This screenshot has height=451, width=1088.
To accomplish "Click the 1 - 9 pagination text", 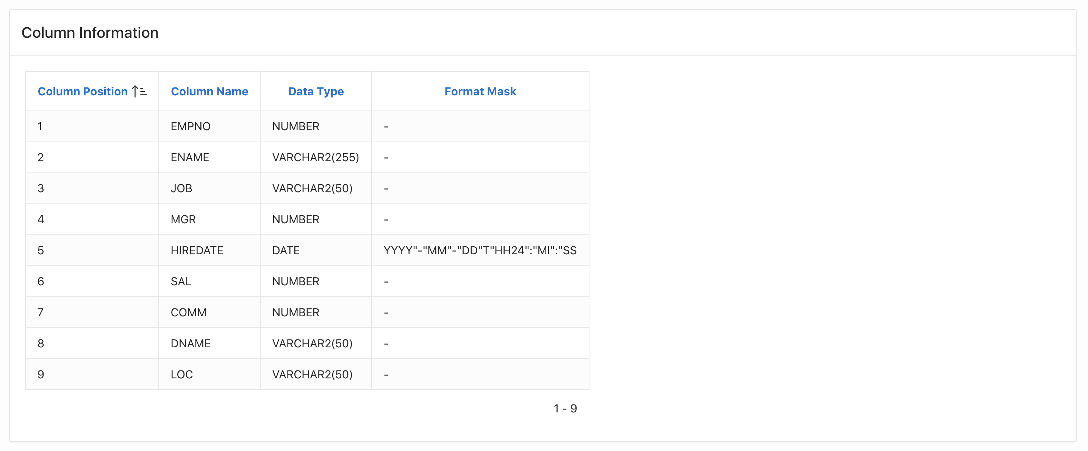I will (565, 408).
